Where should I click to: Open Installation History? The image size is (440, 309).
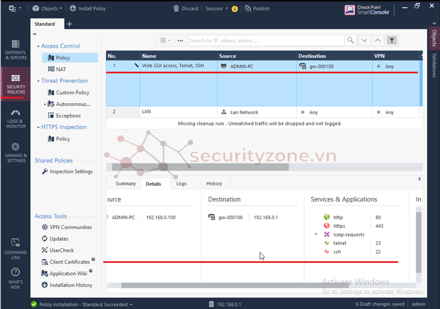[67, 285]
